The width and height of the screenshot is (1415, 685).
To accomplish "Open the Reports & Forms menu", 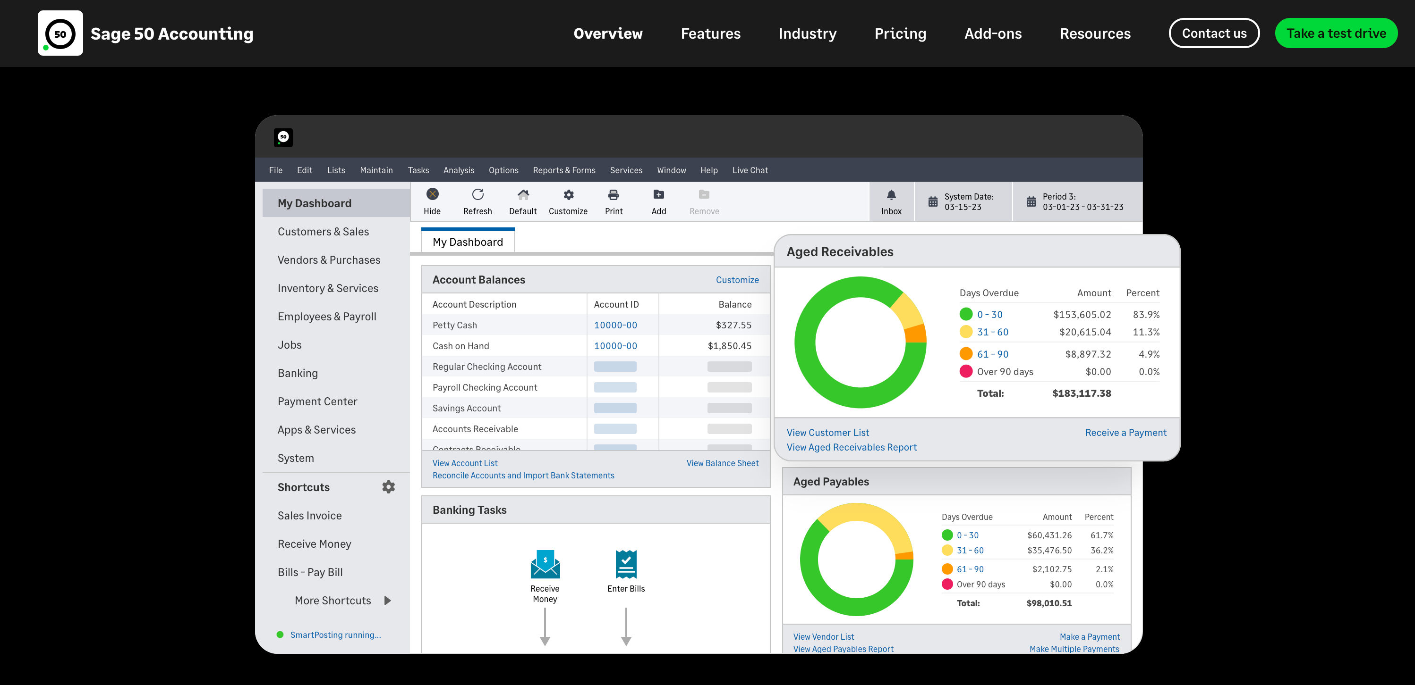I will pyautogui.click(x=563, y=170).
